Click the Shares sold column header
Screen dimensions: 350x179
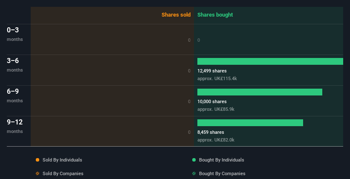(x=176, y=15)
